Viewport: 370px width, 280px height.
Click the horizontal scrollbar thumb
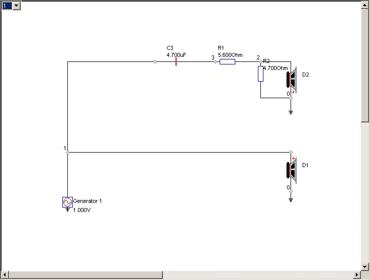point(86,275)
